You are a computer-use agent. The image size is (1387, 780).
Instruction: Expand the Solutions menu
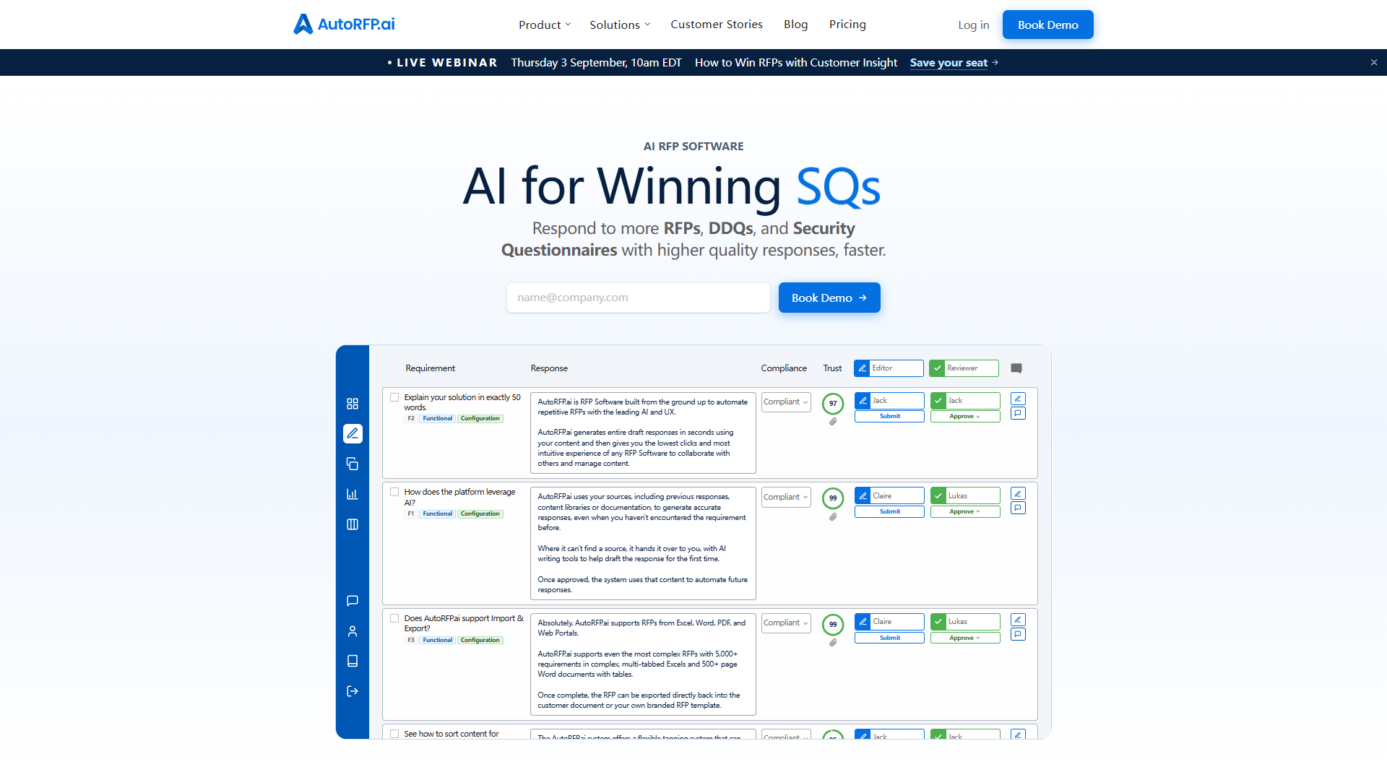point(620,25)
